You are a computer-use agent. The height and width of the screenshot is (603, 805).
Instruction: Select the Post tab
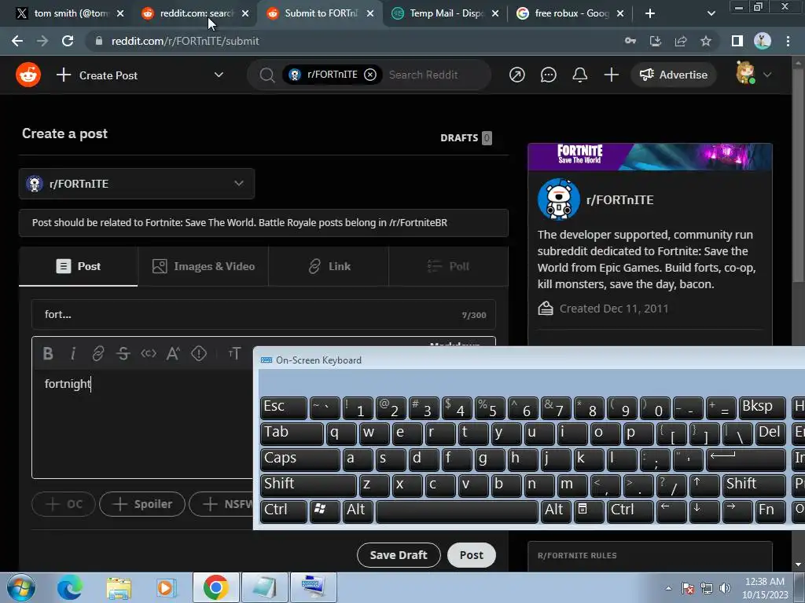coord(79,266)
